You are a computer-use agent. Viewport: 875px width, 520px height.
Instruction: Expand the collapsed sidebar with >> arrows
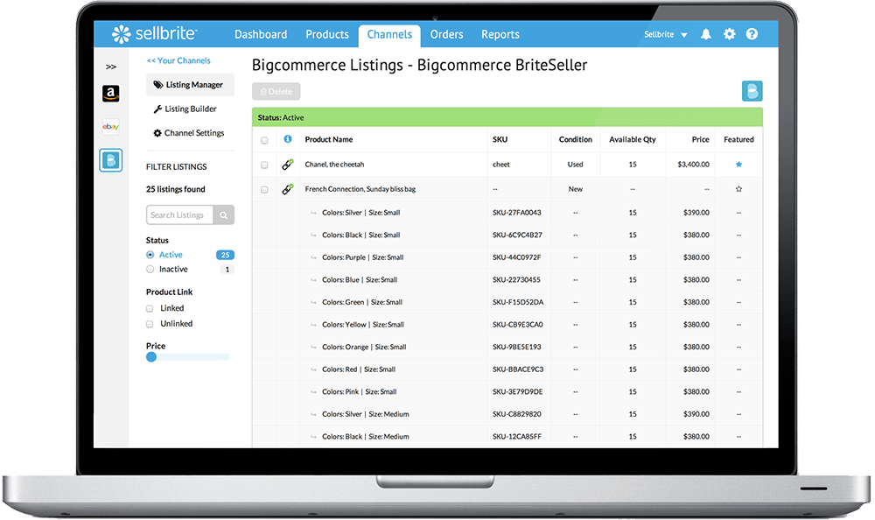tap(111, 67)
